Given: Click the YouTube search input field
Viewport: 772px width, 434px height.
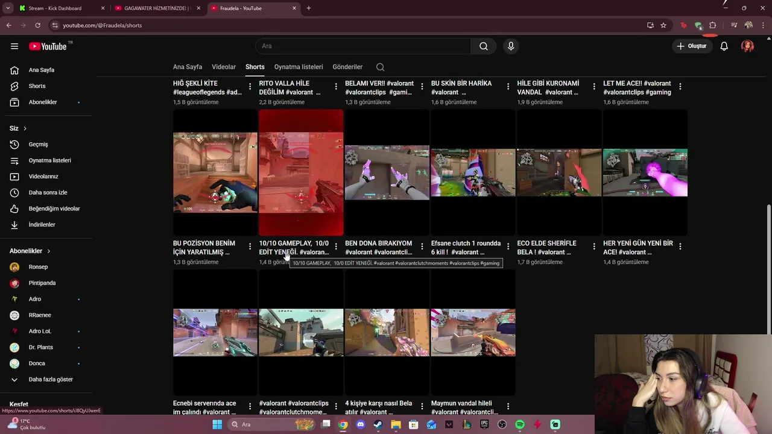Looking at the screenshot, I should pos(363,46).
